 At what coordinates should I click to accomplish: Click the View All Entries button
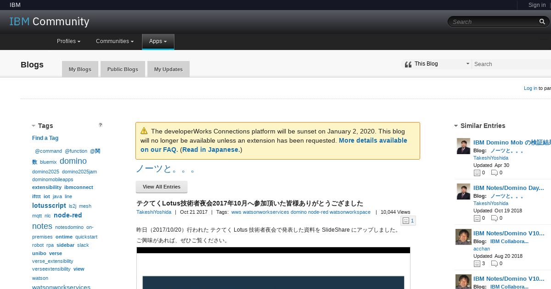point(162,187)
